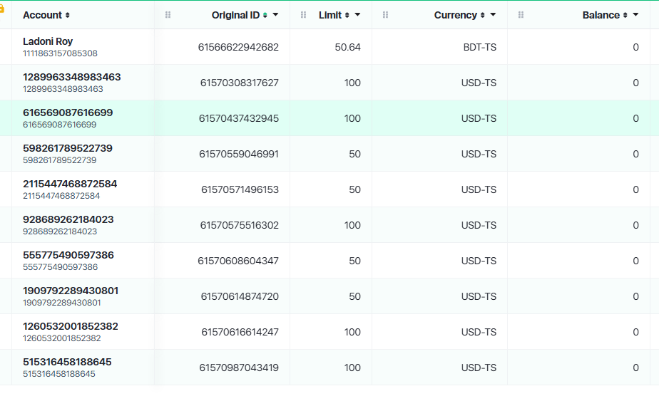659x401 pixels.
Task: Select the highlighted 616569087616699 account row
Action: tap(68, 113)
